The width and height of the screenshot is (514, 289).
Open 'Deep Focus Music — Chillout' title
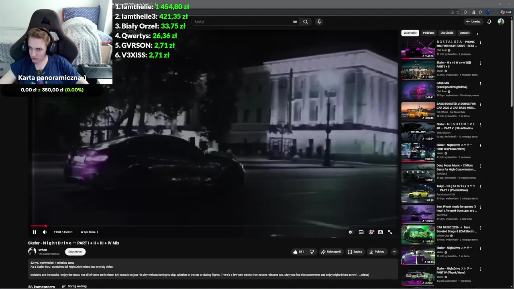pyautogui.click(x=456, y=167)
